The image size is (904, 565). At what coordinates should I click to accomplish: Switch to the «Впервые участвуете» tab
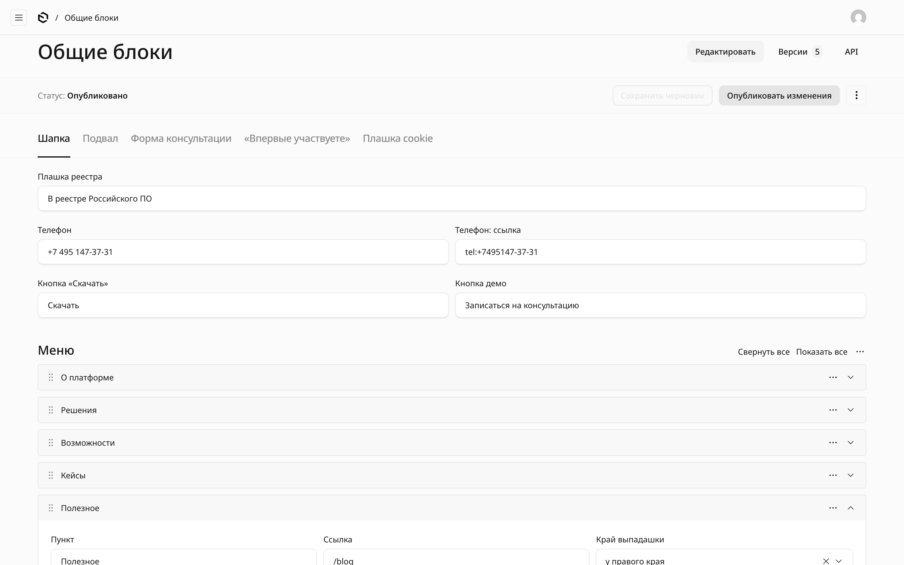[x=297, y=139]
